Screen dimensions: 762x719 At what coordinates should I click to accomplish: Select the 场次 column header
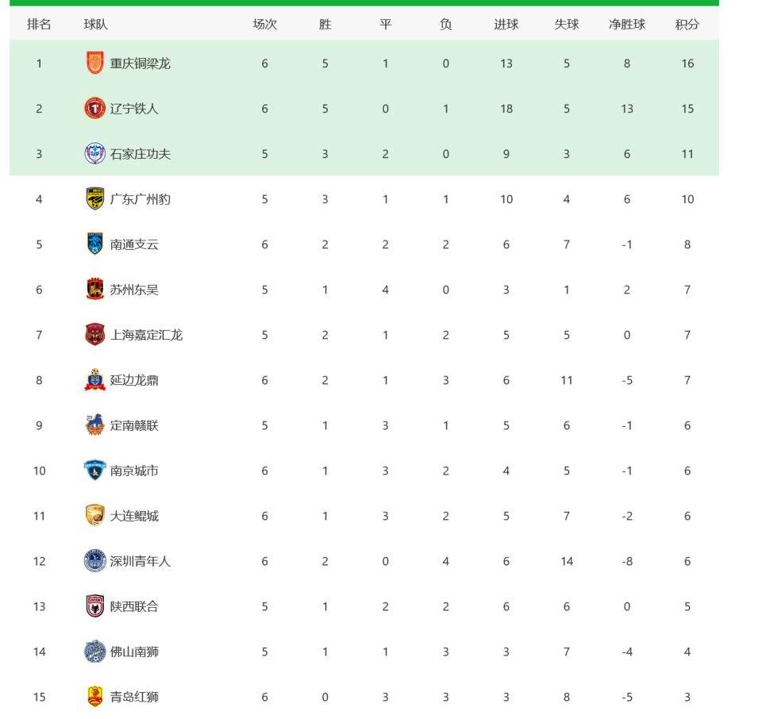[265, 25]
